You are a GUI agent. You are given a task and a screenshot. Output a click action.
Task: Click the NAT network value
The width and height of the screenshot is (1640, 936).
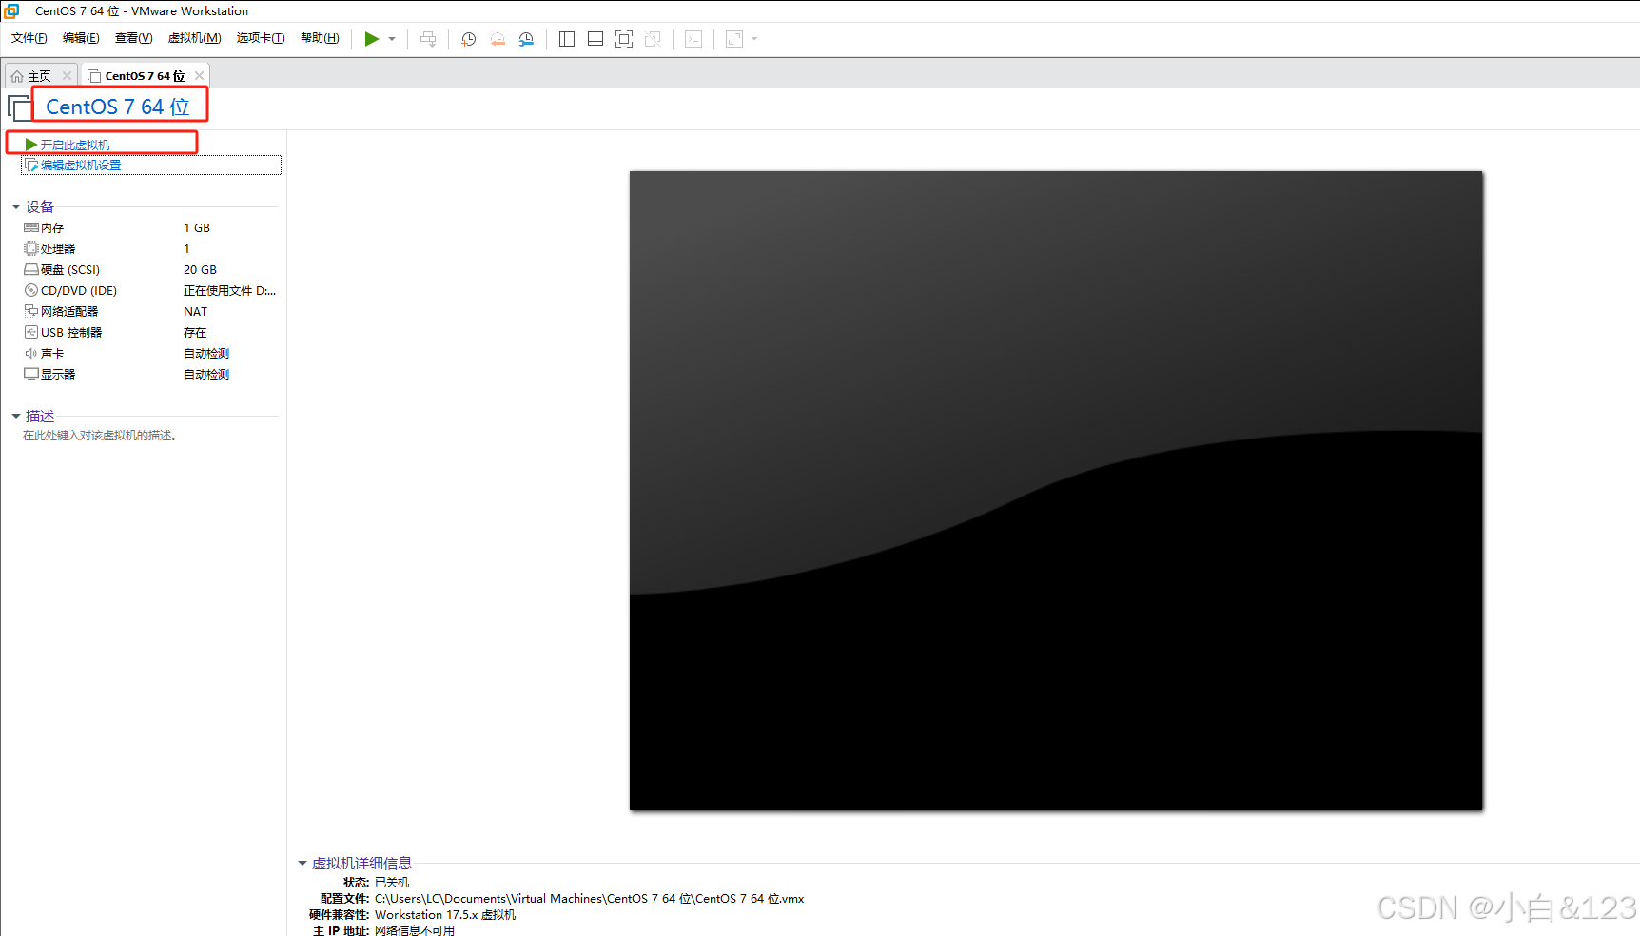tap(195, 312)
